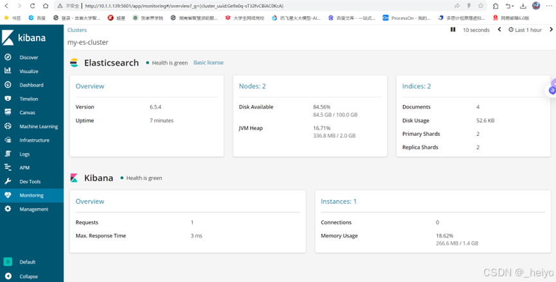Open the ProcessOn bookmark
556x282 pixels.
point(407,18)
